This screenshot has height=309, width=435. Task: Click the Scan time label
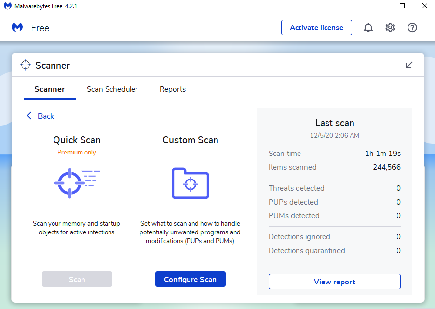(285, 153)
